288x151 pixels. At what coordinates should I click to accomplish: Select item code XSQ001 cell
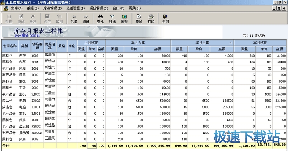point(37,126)
